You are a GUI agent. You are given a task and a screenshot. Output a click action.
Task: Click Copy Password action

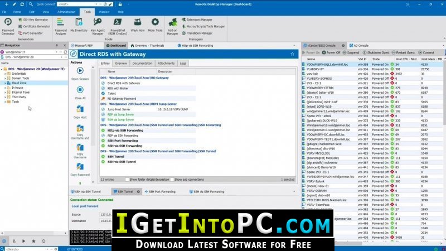pyautogui.click(x=80, y=170)
